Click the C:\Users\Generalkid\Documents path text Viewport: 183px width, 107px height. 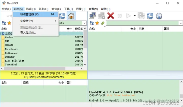(x=44, y=77)
